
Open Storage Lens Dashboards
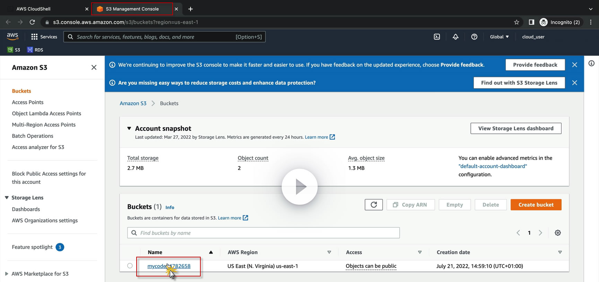[26, 209]
